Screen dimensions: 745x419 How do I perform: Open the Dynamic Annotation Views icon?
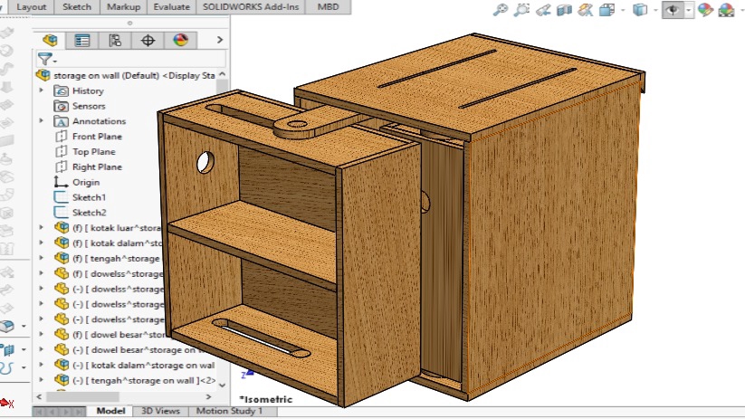586,10
